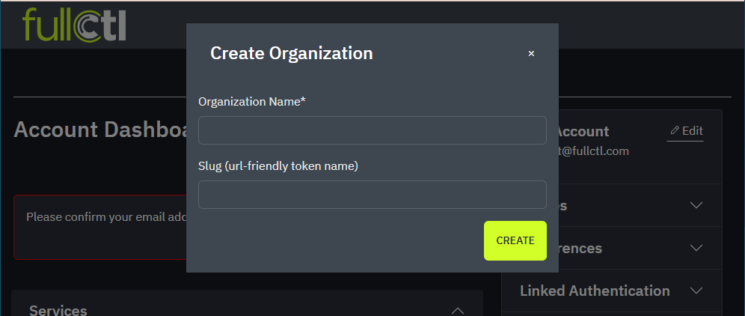
Task: Expand the first chevron below account email
Action: [x=696, y=205]
